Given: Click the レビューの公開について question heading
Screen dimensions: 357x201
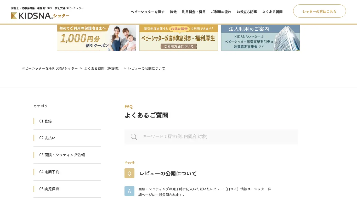Looking at the screenshot, I should 168,174.
